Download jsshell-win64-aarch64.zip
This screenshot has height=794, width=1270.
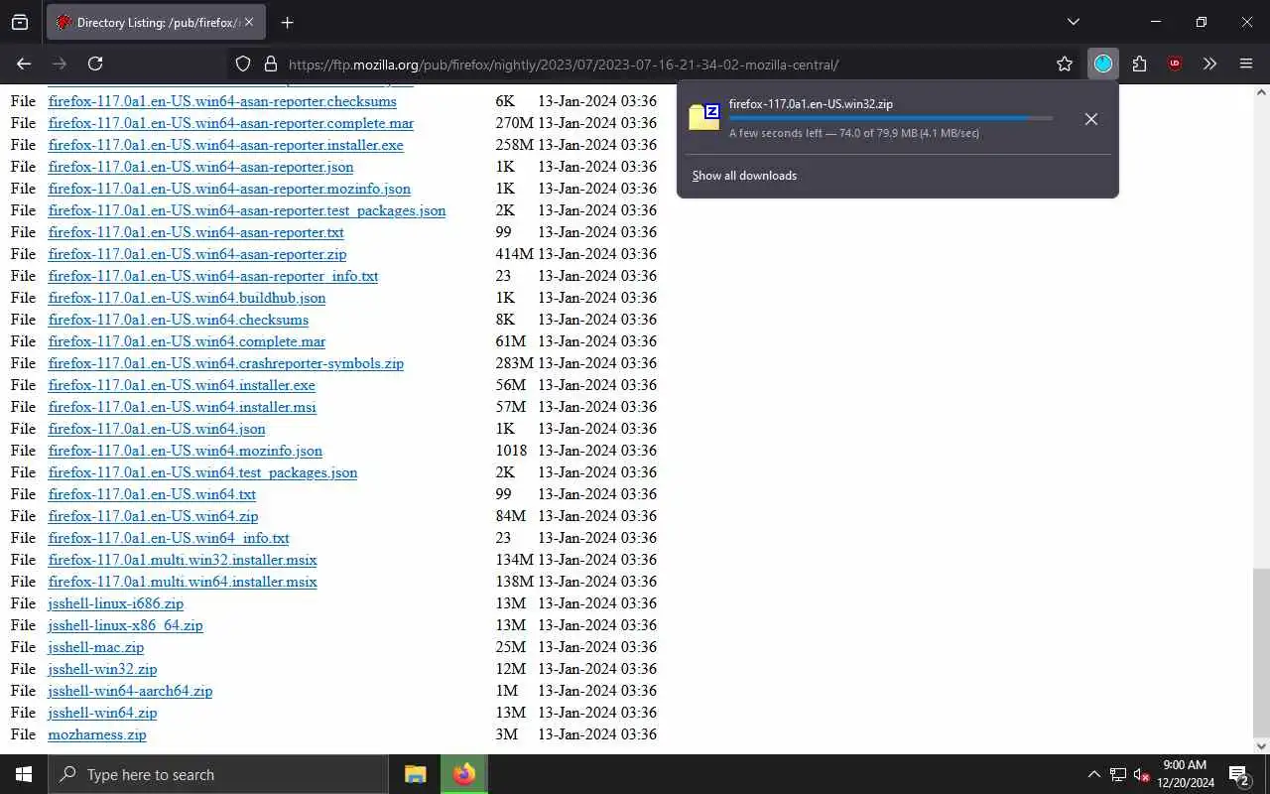coord(130,691)
